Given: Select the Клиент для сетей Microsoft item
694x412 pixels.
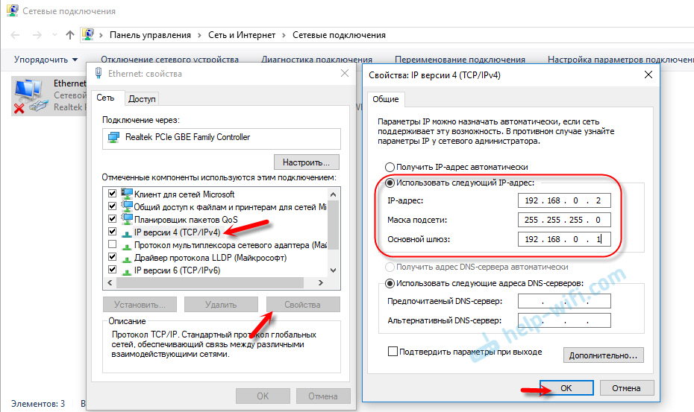Looking at the screenshot, I should (x=178, y=194).
